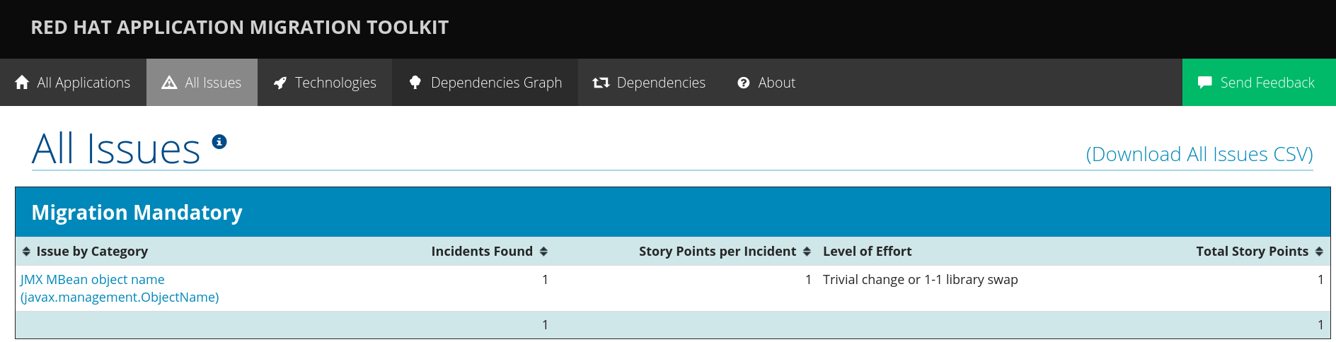The image size is (1336, 342).
Task: Switch to the Dependencies Graph tab
Action: 495,83
